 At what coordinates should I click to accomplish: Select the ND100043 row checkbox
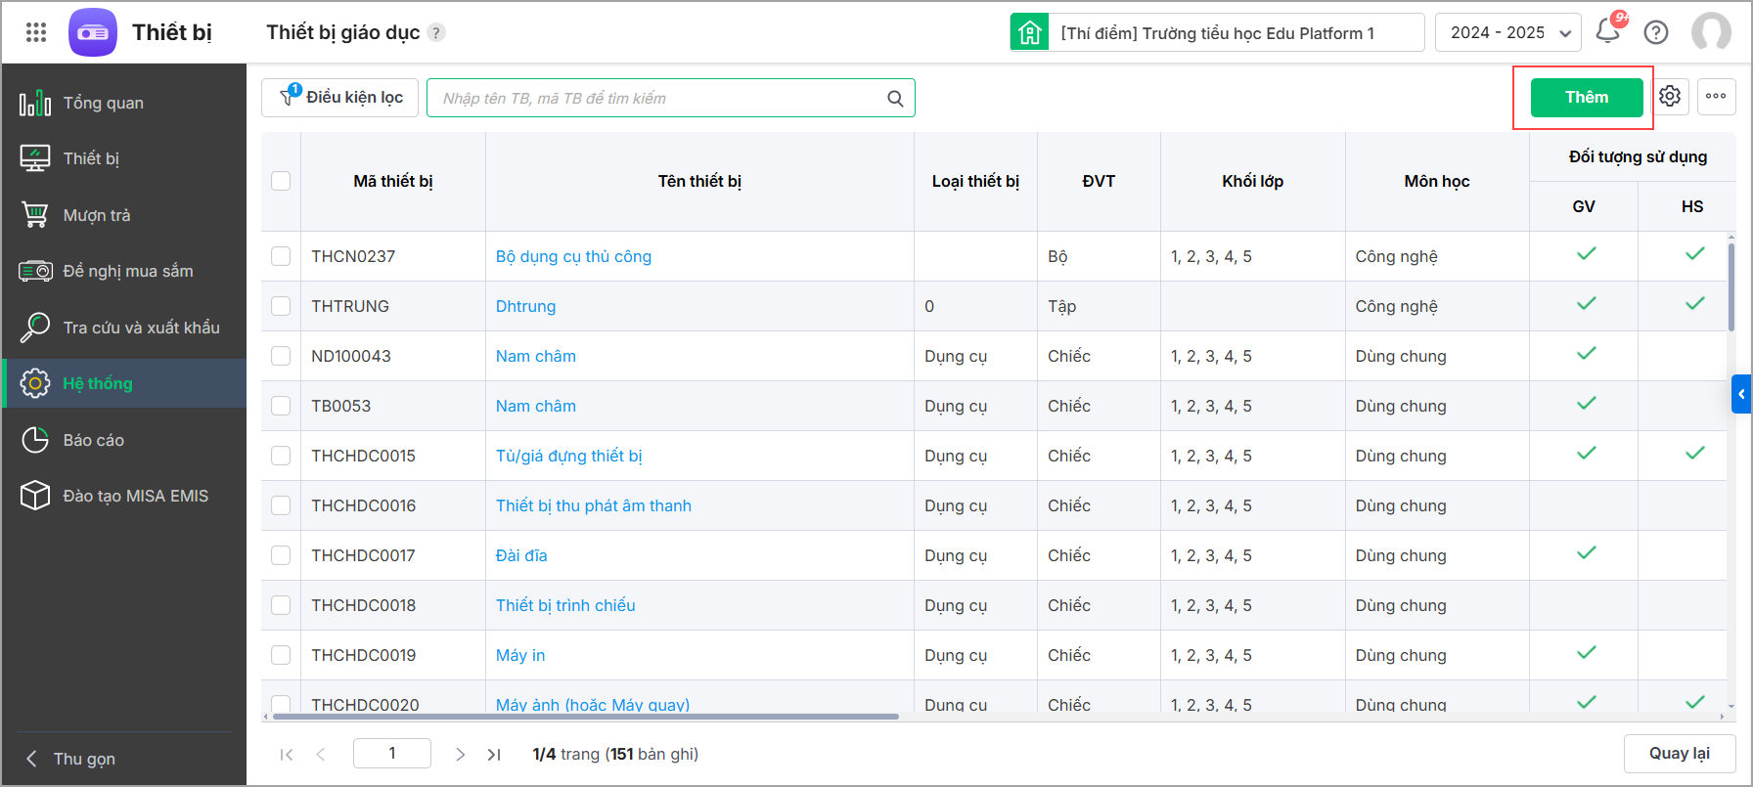point(281,356)
